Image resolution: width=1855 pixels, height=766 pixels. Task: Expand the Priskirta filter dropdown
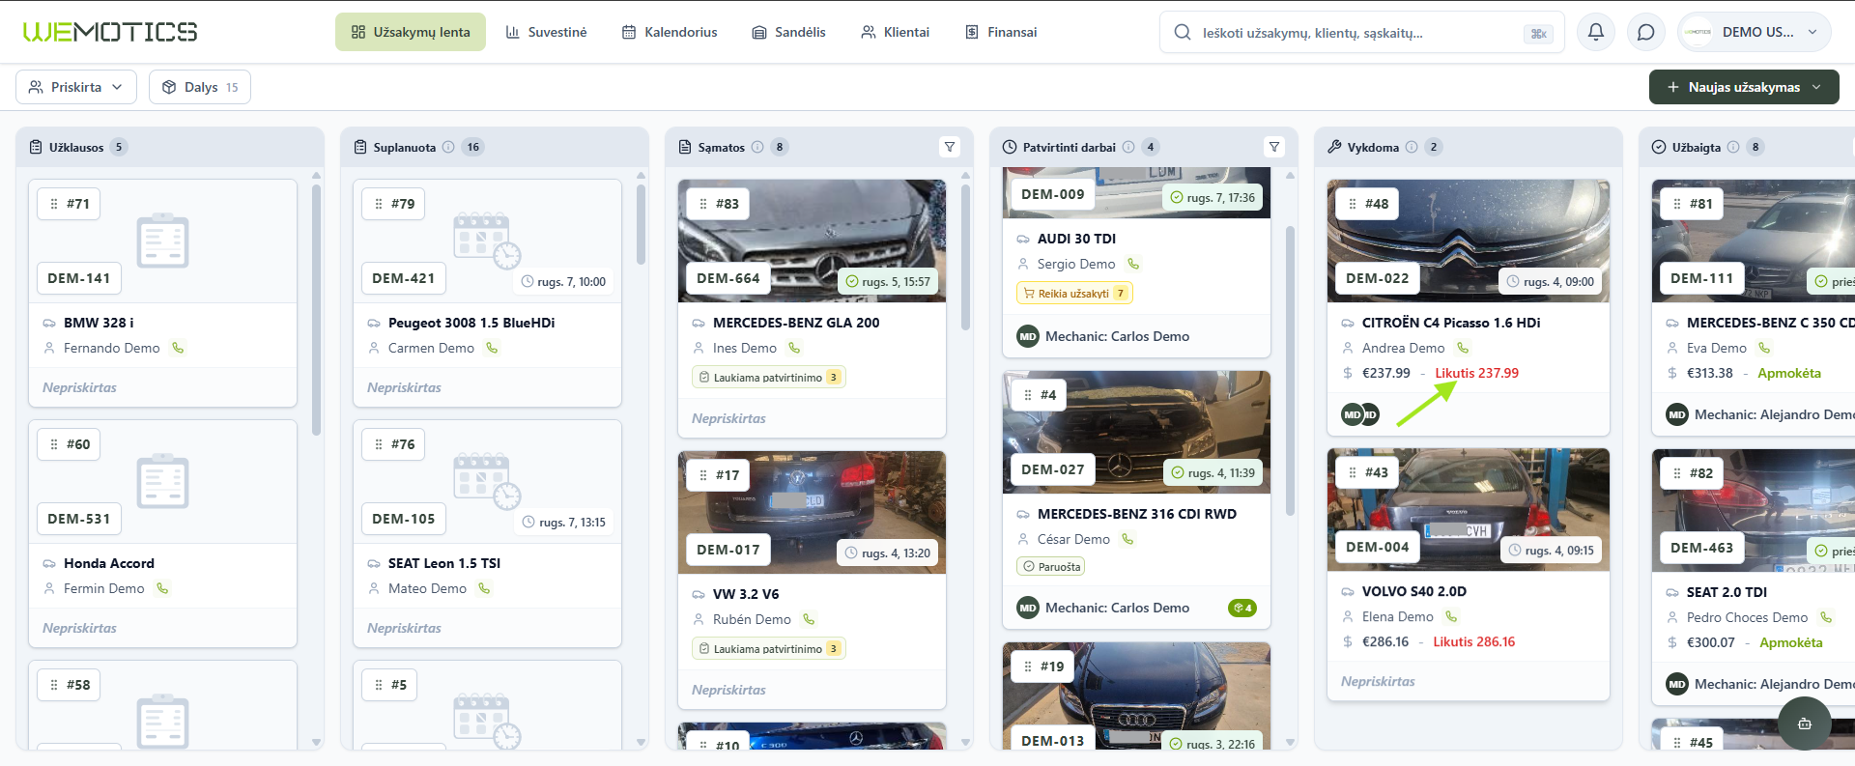click(x=76, y=87)
